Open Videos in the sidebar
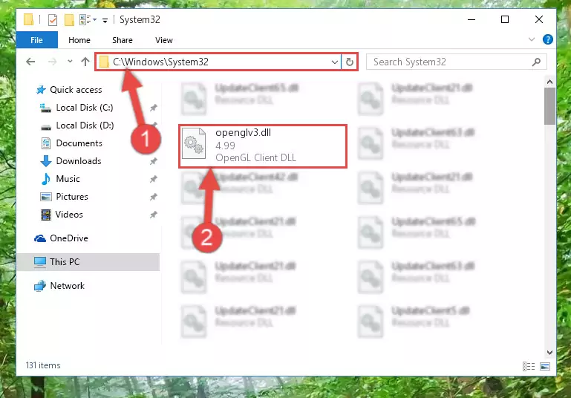The height and width of the screenshot is (398, 571). point(69,215)
